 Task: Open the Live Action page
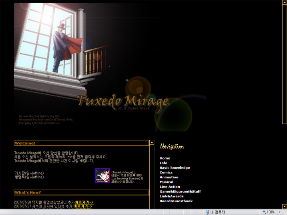170,187
